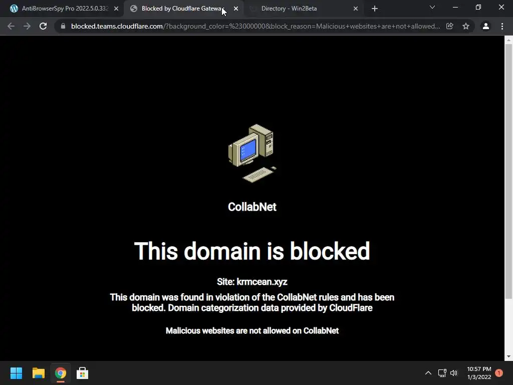Close the Chrome window
Screen dimensions: 513x385
pyautogui.click(x=501, y=7)
